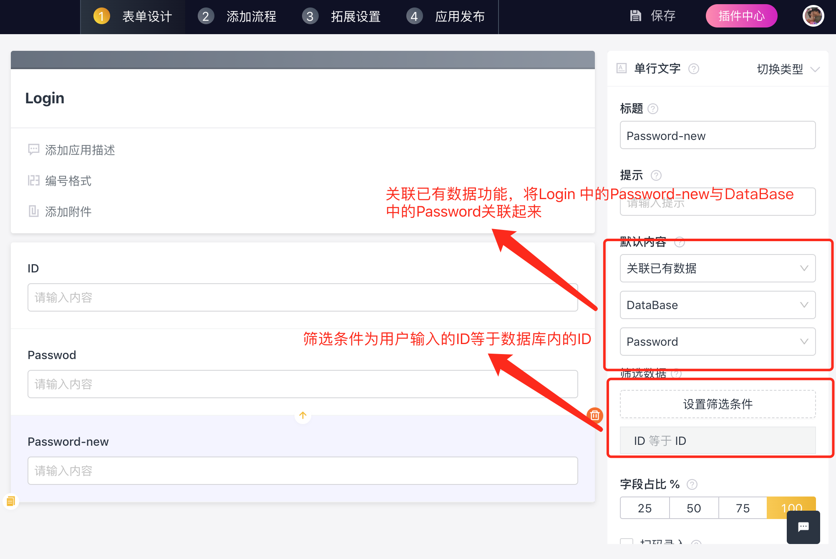This screenshot has width=836, height=559.
Task: Select the Password-new field label
Action: coord(68,442)
